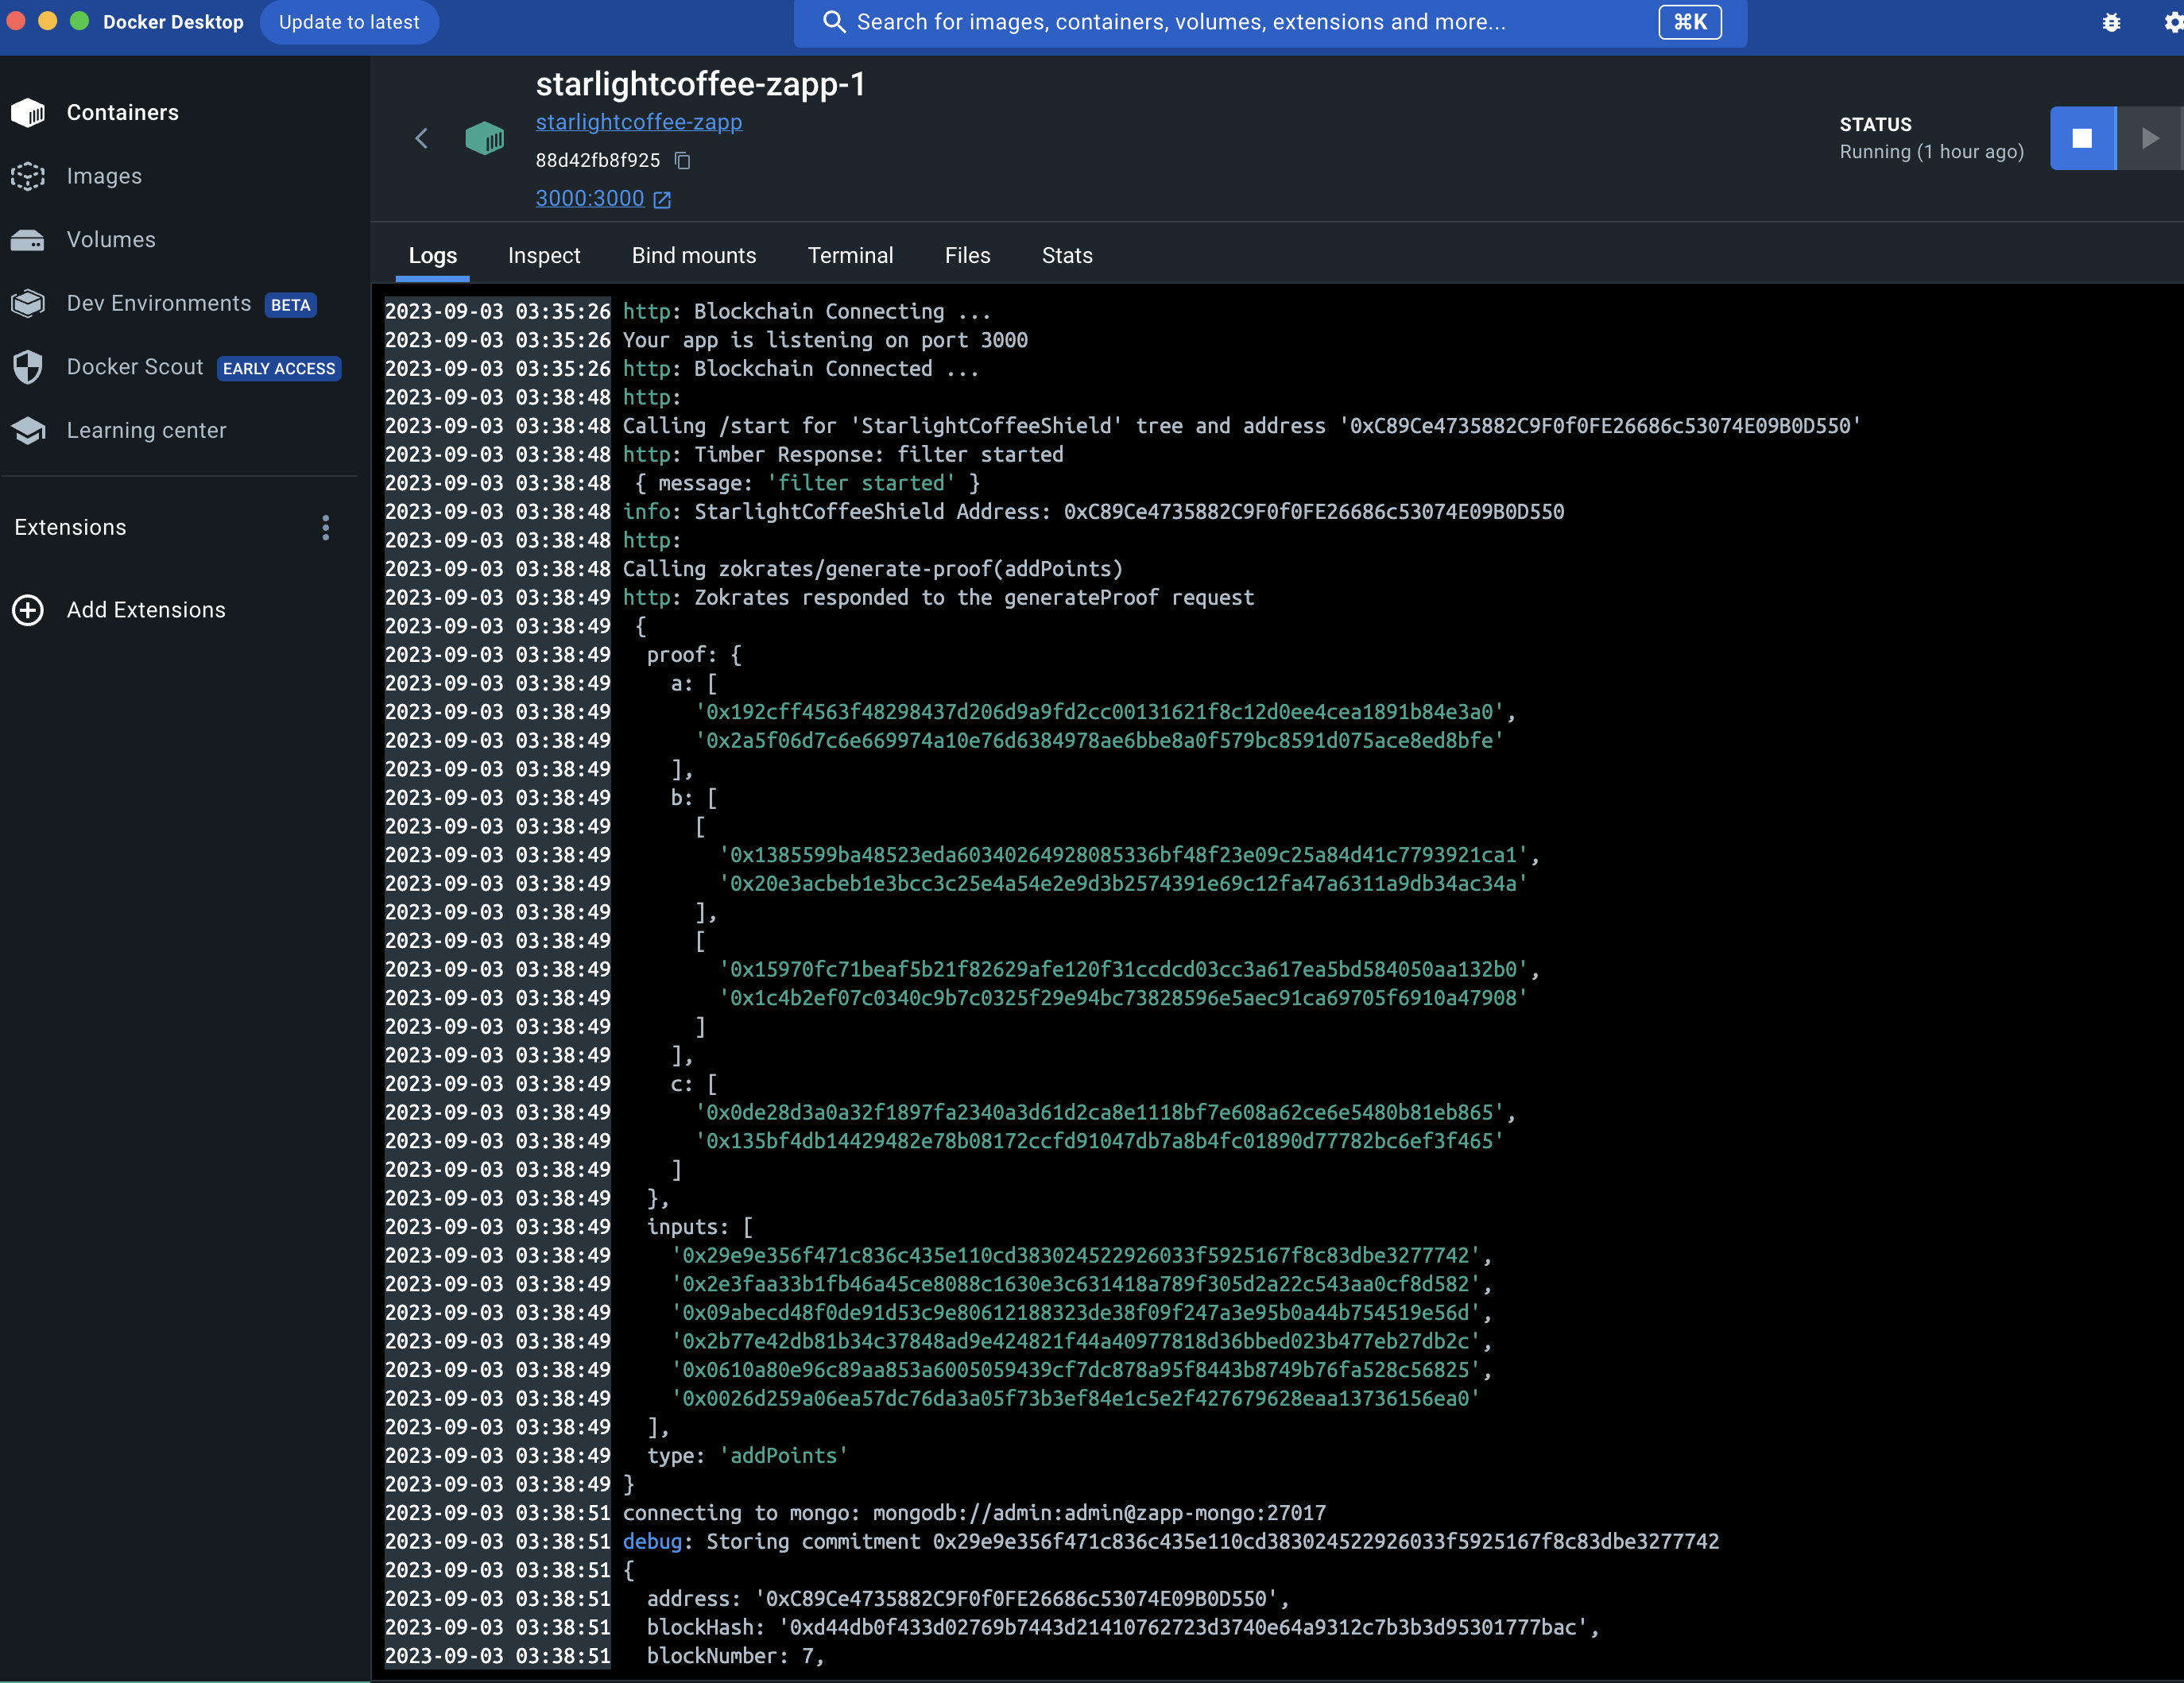Open the settings gear icon

[x=2172, y=22]
